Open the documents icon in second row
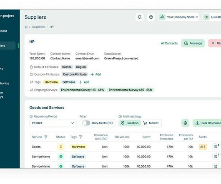Screen dimensions: 221x184 (x=216, y=157)
